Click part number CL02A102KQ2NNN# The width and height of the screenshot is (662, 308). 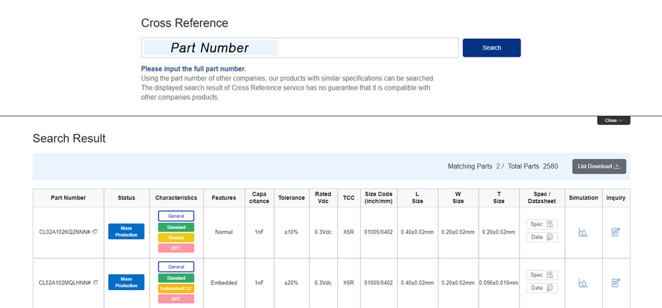64,232
